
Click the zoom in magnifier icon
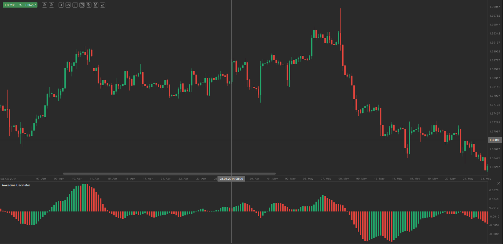click(51, 5)
